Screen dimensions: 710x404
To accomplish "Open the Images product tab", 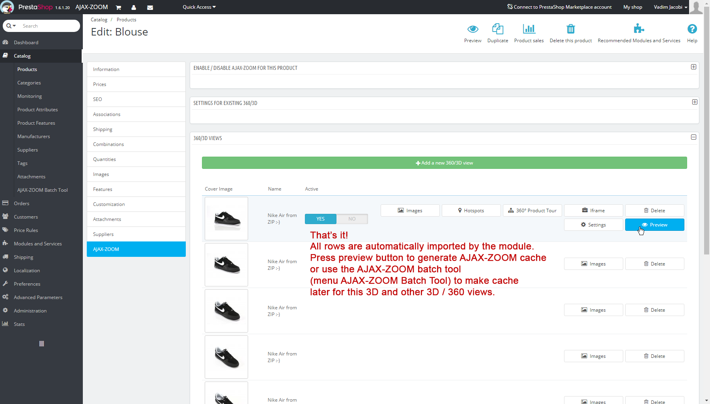I will (x=136, y=174).
